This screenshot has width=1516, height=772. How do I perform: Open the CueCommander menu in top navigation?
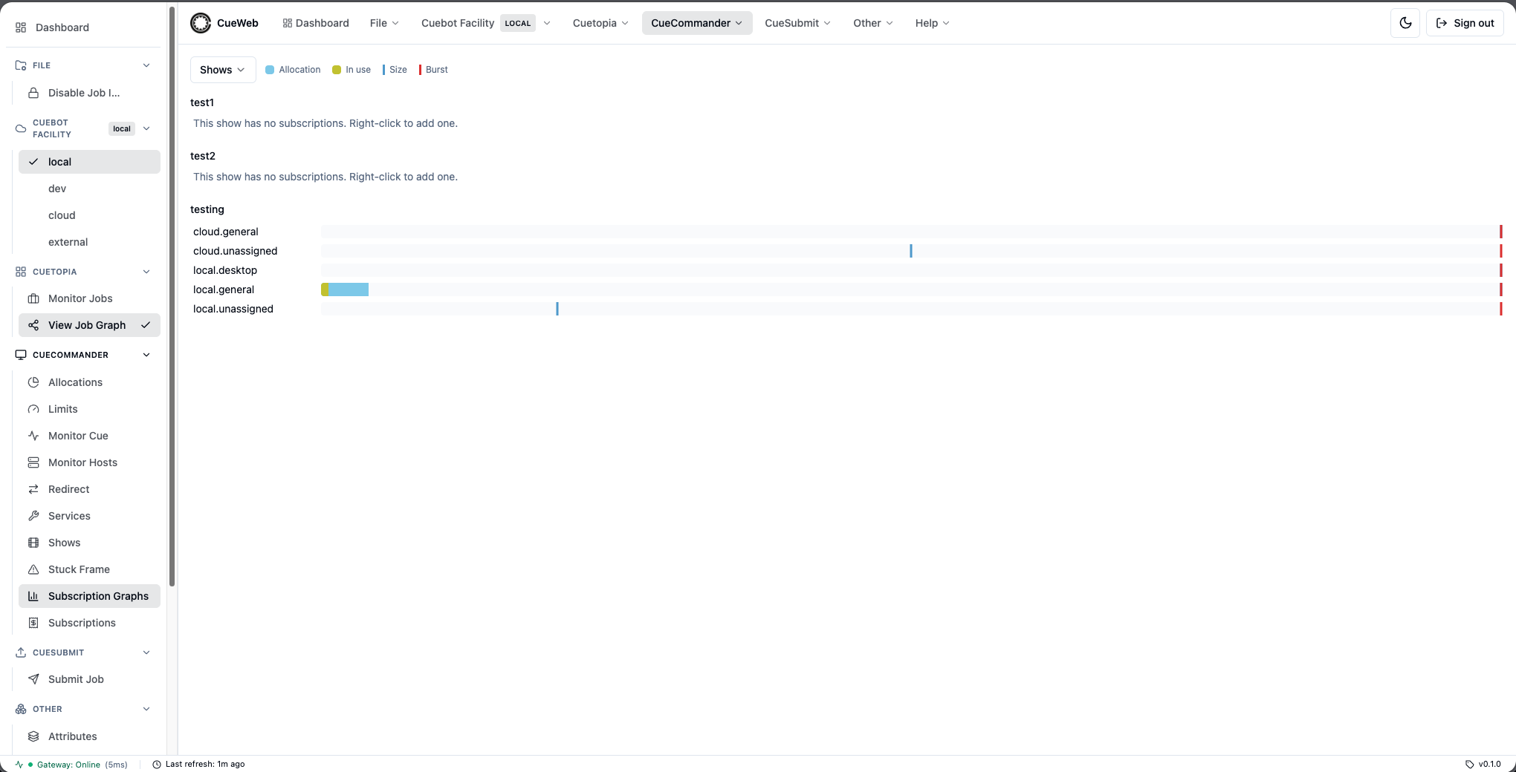coord(697,23)
